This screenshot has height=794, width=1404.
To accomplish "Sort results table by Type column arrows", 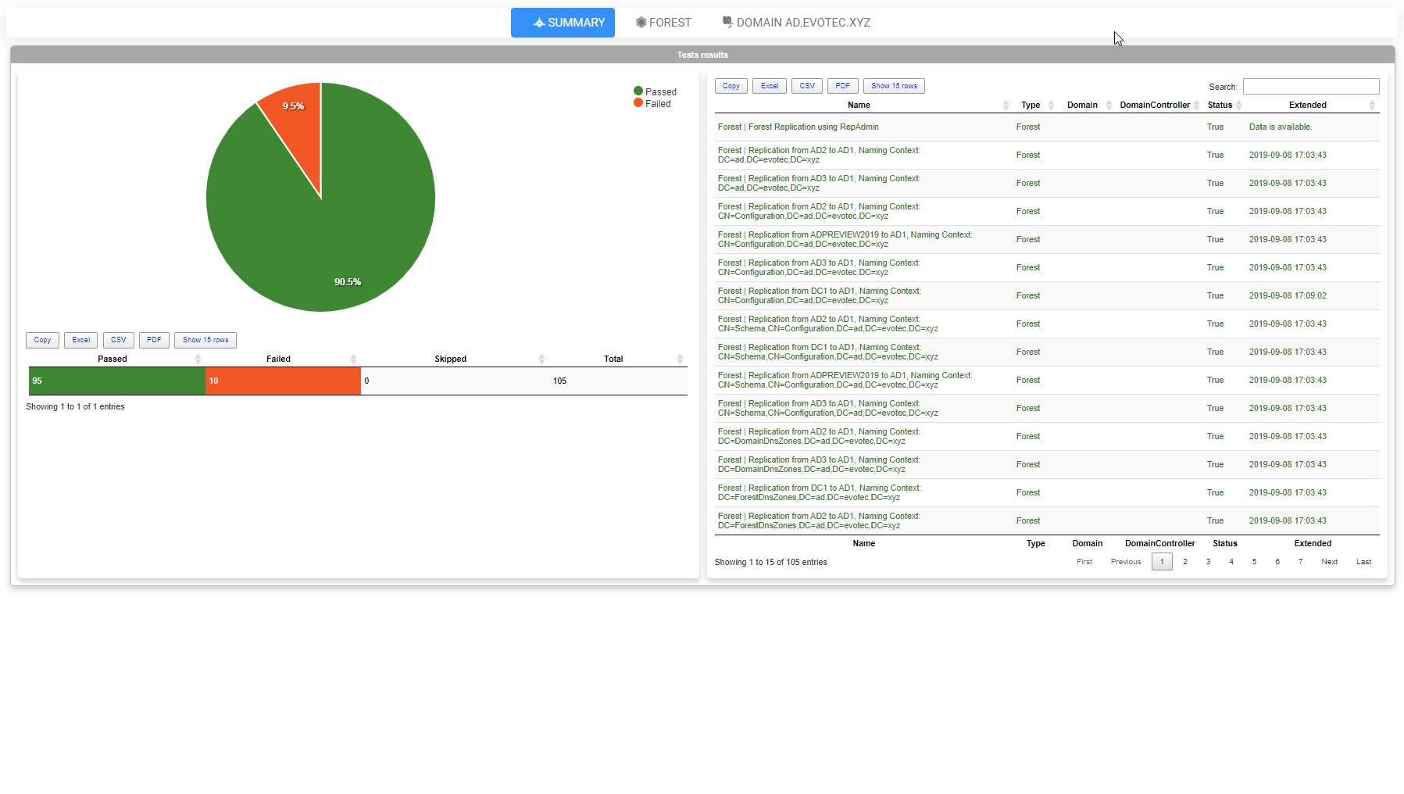I will (x=1051, y=106).
